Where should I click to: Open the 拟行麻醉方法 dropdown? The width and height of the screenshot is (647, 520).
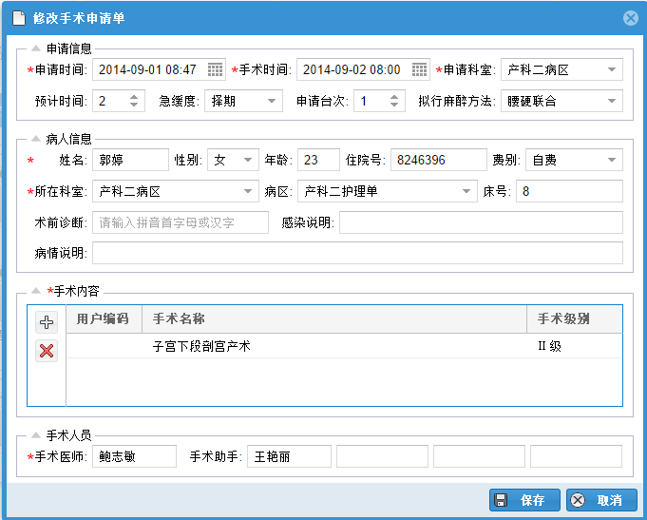(x=612, y=101)
